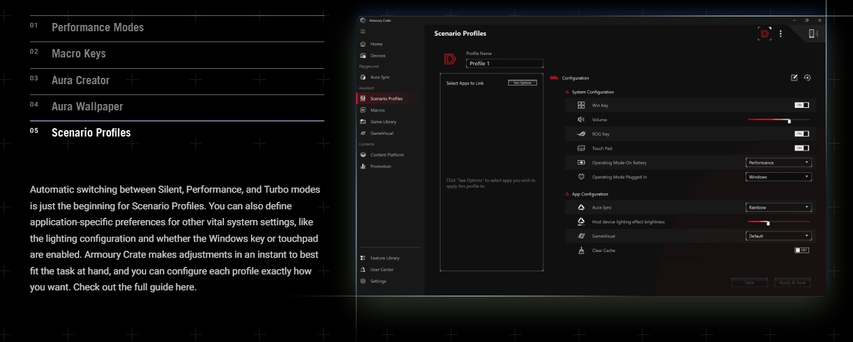The width and height of the screenshot is (853, 342).
Task: Click the Operating Mode Plugged In icon
Action: coord(581,177)
